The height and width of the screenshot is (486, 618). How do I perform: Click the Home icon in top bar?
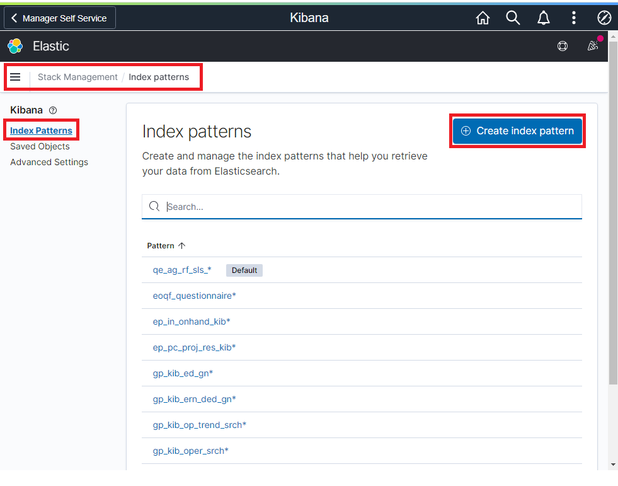483,18
